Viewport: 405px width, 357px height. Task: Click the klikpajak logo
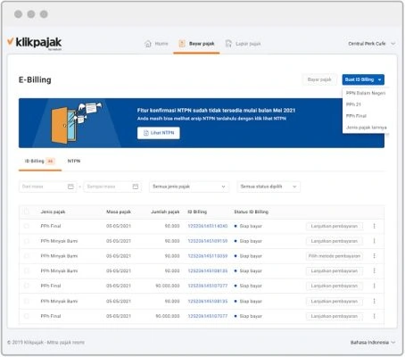point(35,43)
